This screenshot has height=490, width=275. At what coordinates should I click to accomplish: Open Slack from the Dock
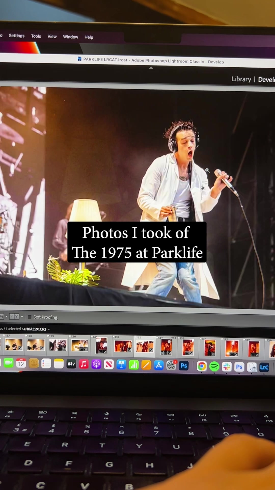tap(227, 367)
